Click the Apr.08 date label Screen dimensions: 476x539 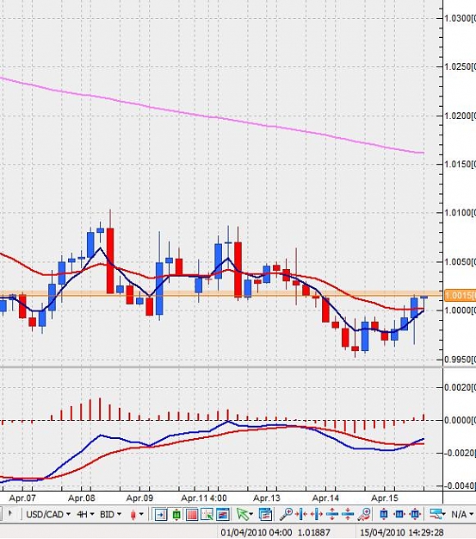point(81,498)
